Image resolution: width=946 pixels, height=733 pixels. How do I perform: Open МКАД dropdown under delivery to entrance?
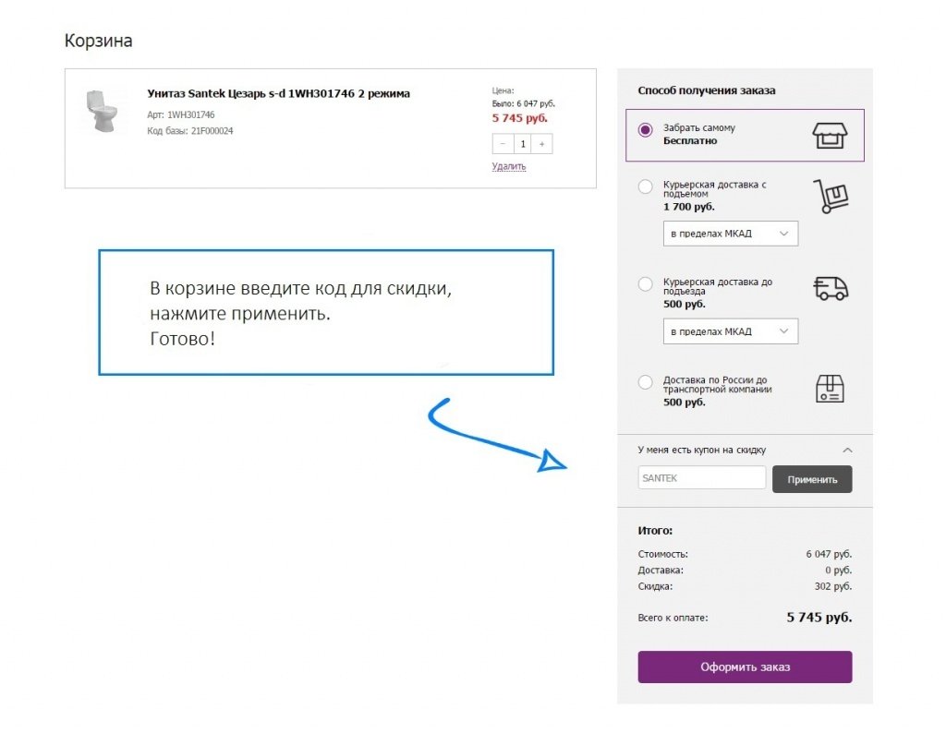[x=730, y=331]
